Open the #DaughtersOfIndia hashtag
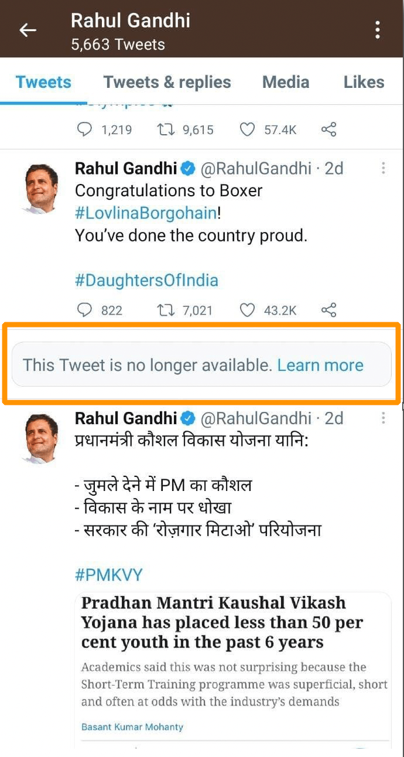 pyautogui.click(x=146, y=280)
